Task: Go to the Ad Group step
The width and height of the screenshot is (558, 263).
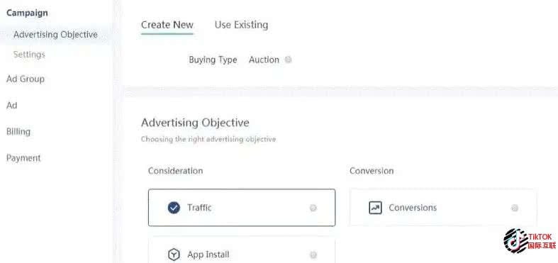Action: [26, 79]
